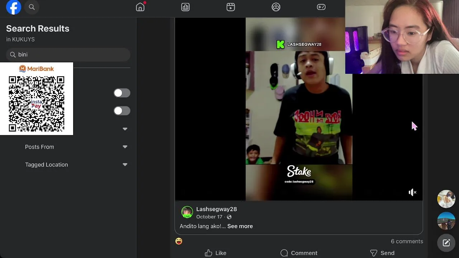
Task: Click the bini search field
Action: (x=68, y=54)
